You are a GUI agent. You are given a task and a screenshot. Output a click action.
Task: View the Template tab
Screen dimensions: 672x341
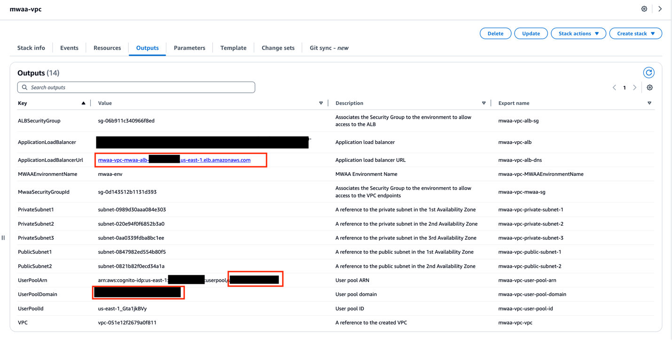pos(234,48)
